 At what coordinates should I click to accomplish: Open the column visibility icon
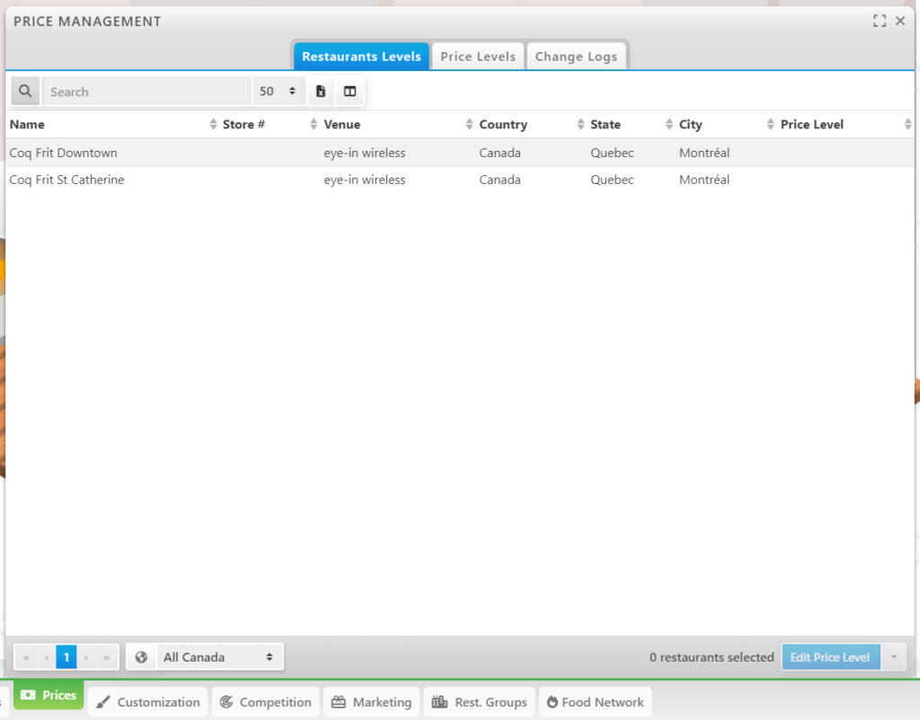point(350,92)
